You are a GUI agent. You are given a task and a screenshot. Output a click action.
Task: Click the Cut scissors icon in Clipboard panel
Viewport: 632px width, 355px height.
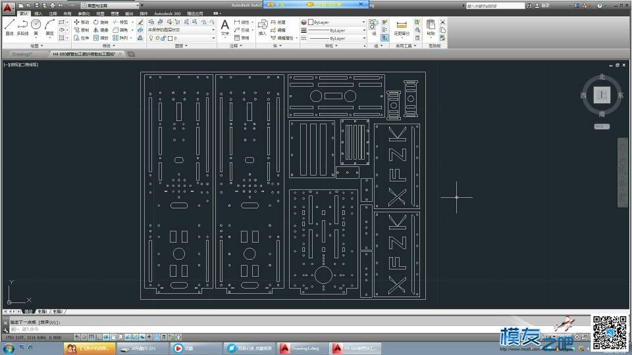442,22
